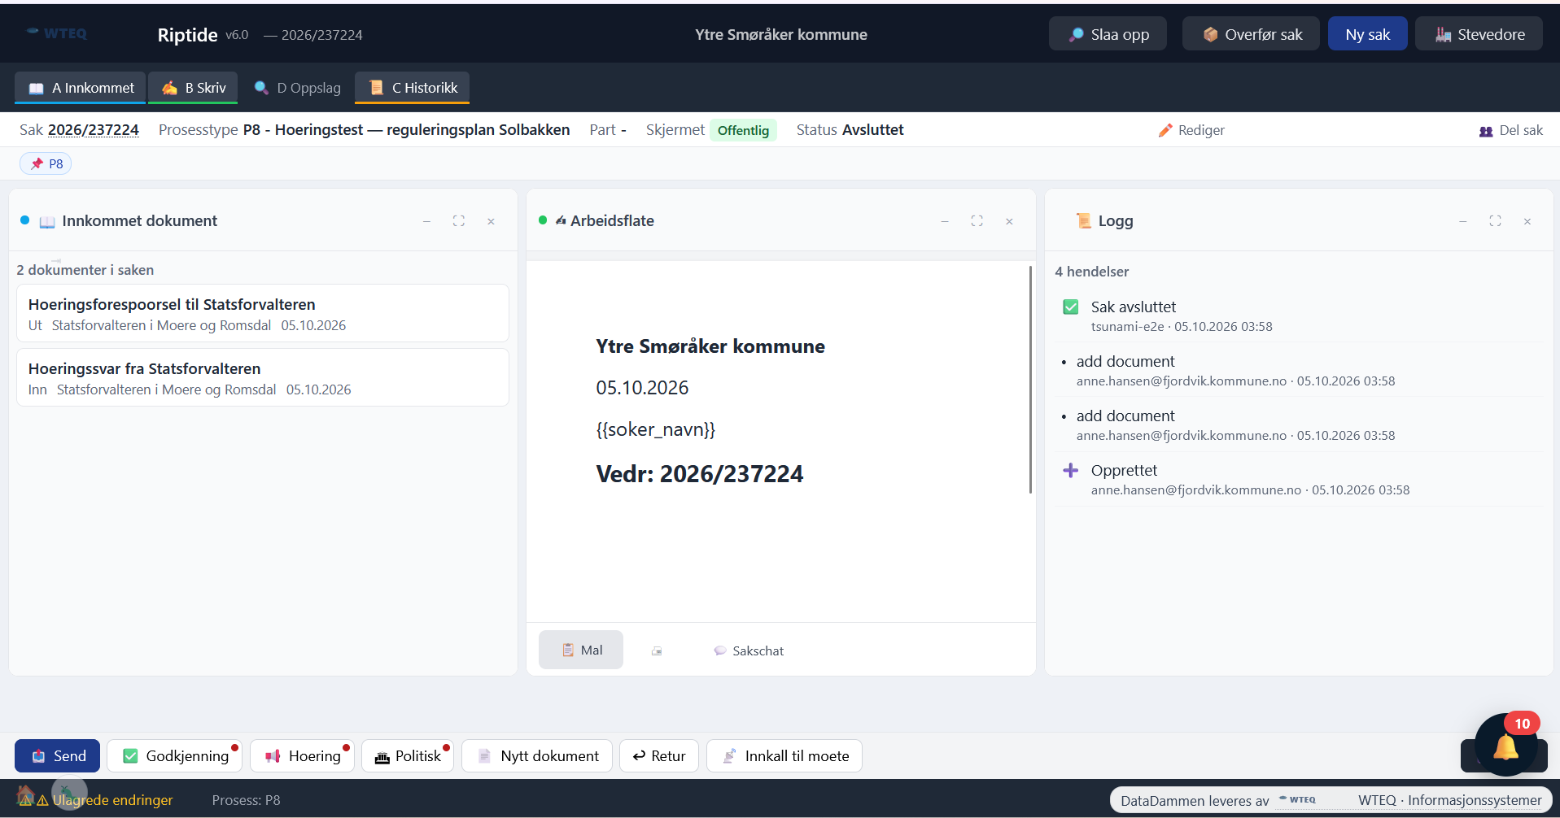Open case link 2026/237224
The height and width of the screenshot is (818, 1560).
point(94,130)
